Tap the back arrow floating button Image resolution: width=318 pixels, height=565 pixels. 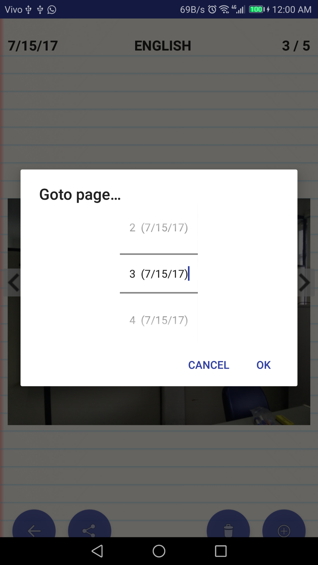coord(34,524)
